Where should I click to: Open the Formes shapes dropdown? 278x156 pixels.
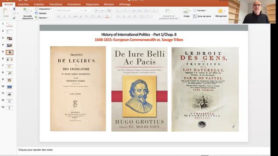[200, 10]
